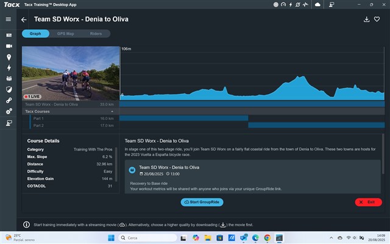This screenshot has height=244, width=390.
Task: Click the COTACOL value 31
Action: click(110, 186)
